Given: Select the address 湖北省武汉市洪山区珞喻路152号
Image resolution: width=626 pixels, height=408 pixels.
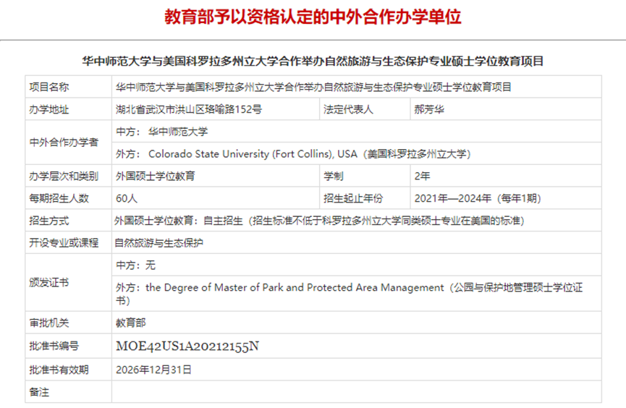Looking at the screenshot, I should coord(188,110).
